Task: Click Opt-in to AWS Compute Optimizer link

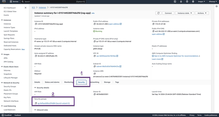Action: (x=176, y=56)
